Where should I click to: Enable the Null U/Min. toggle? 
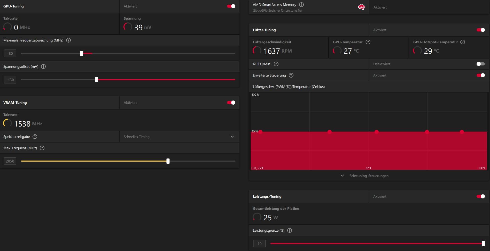pos(481,64)
